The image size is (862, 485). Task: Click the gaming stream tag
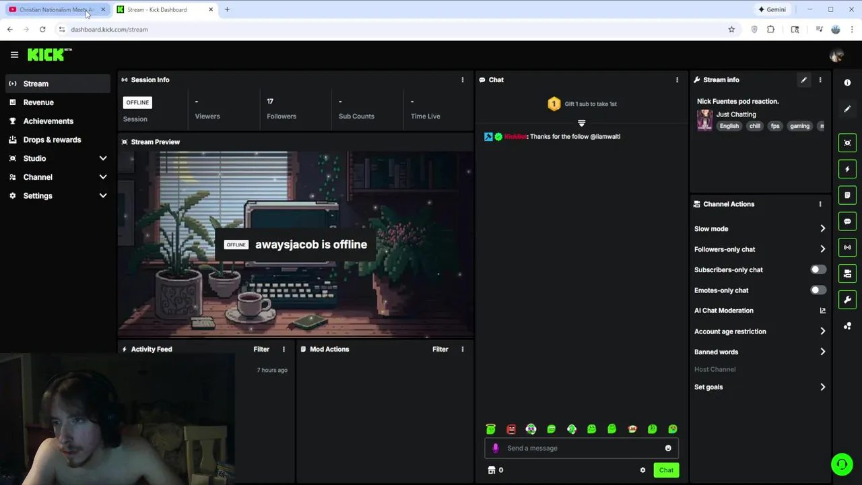[x=799, y=126]
